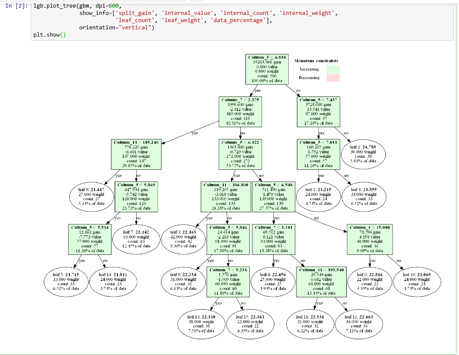Click node Column_11 ≤ 393.540
This screenshot has height=355, width=459.
pyautogui.click(x=322, y=281)
